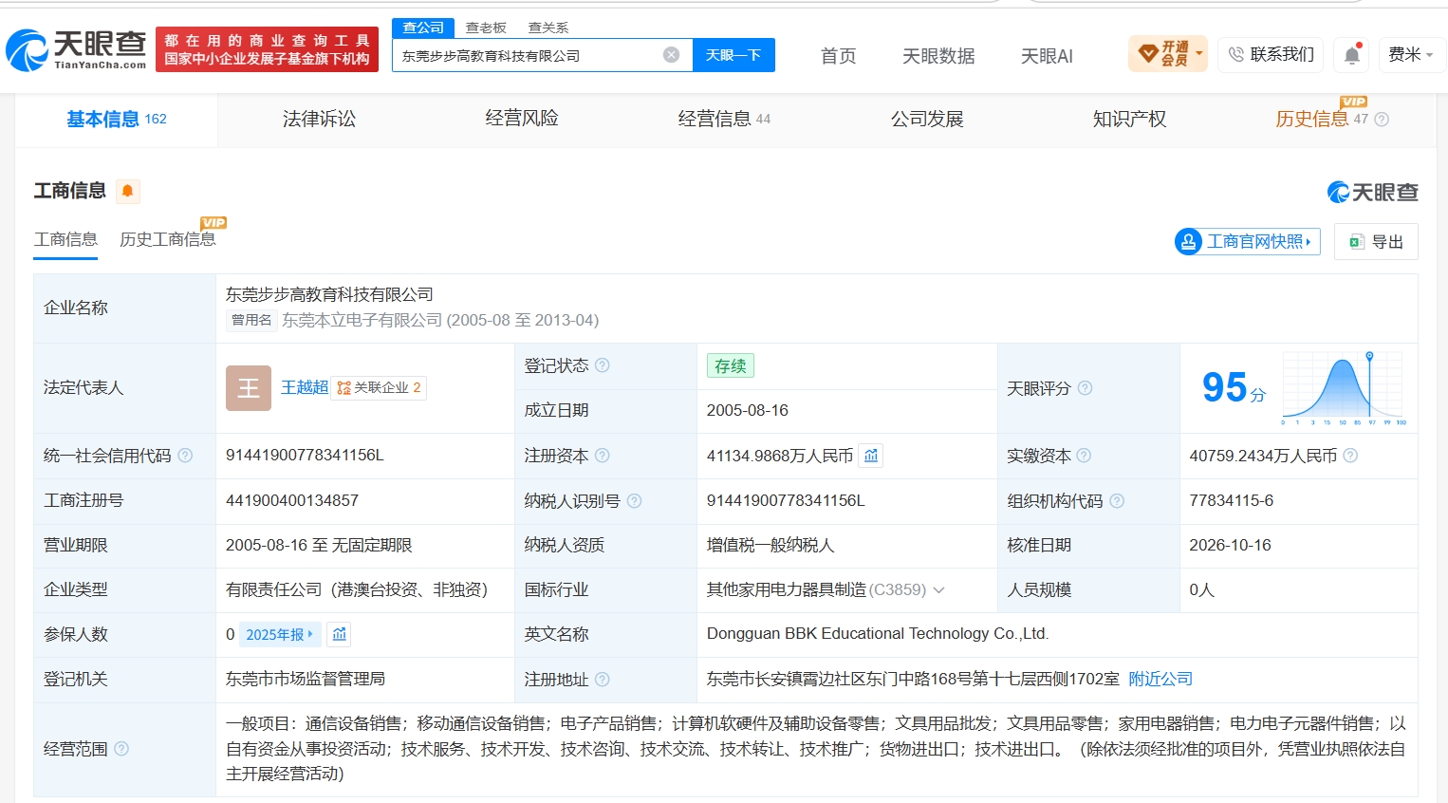1448x803 pixels.
Task: Expand the 国标行业 industry chevron
Action: [x=938, y=590]
